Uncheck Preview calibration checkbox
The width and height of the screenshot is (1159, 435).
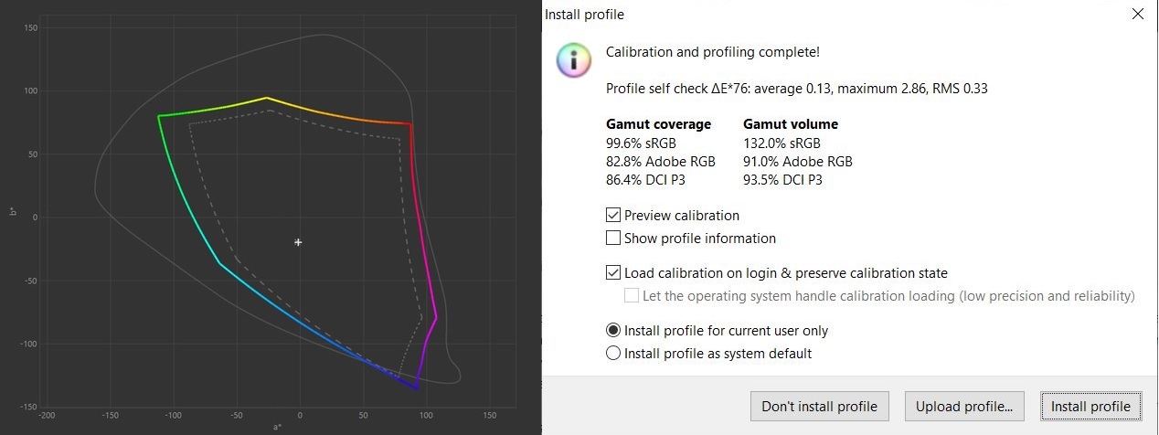[x=613, y=216]
